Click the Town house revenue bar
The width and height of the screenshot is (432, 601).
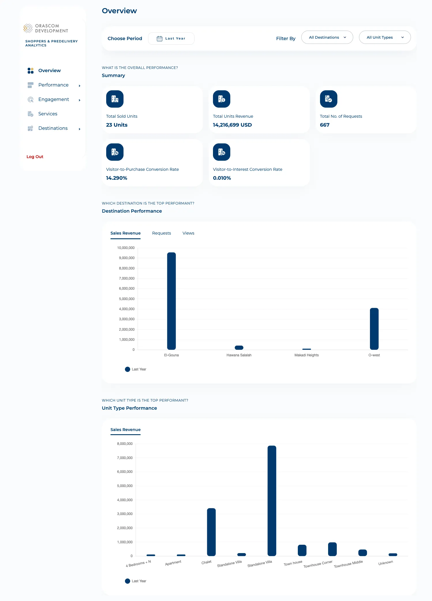click(x=302, y=550)
